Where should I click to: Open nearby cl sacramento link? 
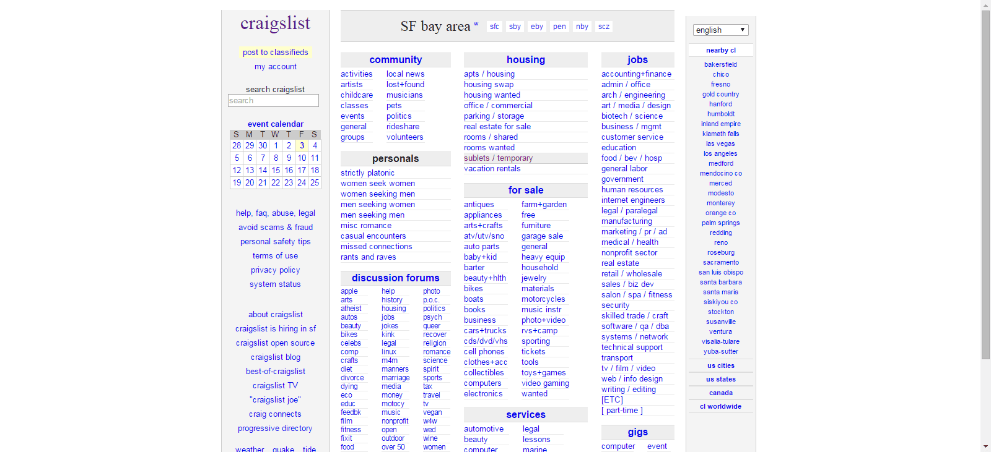click(x=721, y=262)
